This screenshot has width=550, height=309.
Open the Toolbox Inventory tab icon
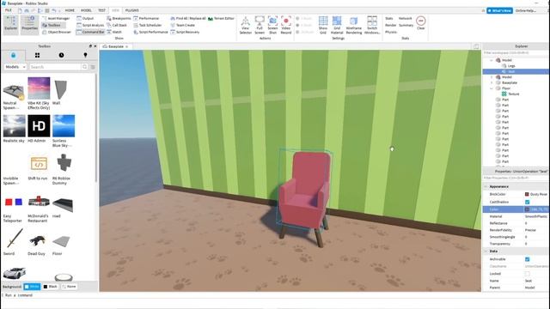(37, 55)
